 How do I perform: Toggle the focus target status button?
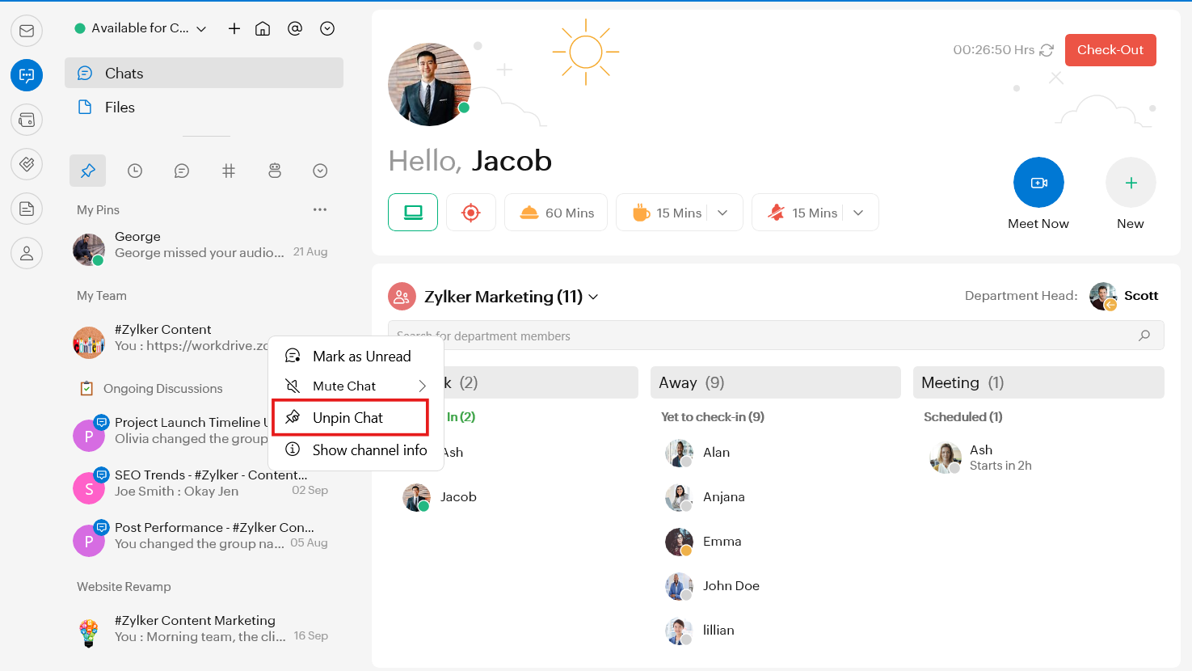pyautogui.click(x=471, y=213)
